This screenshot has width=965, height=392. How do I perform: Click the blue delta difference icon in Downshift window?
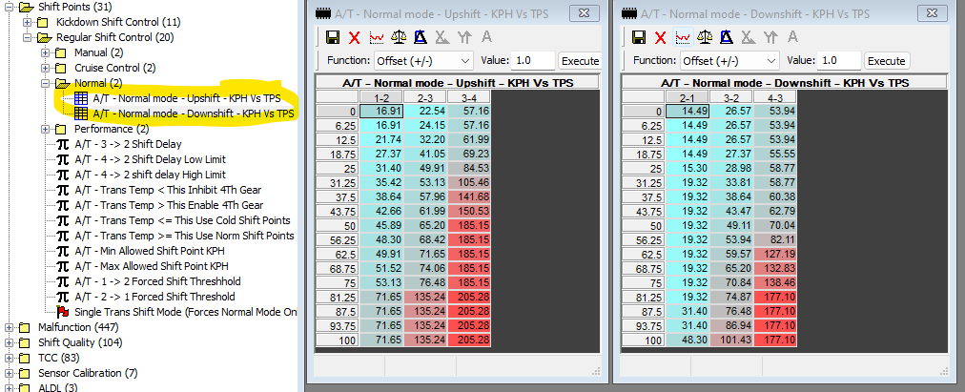[727, 38]
